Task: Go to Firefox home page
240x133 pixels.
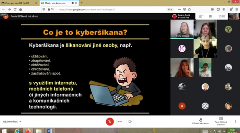Action: [x=21, y=9]
